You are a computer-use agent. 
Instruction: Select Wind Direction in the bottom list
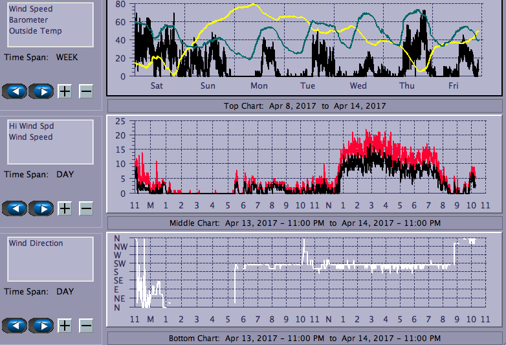tap(36, 243)
